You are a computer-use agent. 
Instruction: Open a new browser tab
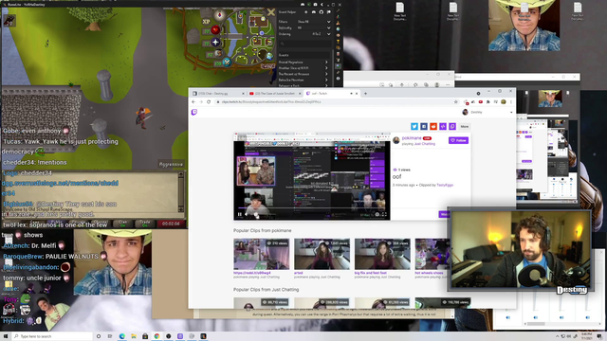click(x=365, y=94)
